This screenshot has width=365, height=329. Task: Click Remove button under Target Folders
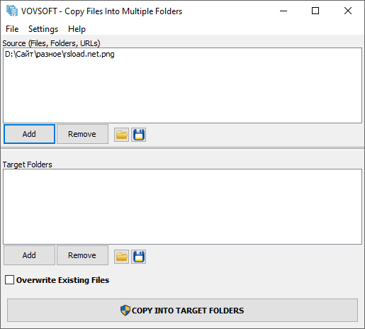click(82, 255)
